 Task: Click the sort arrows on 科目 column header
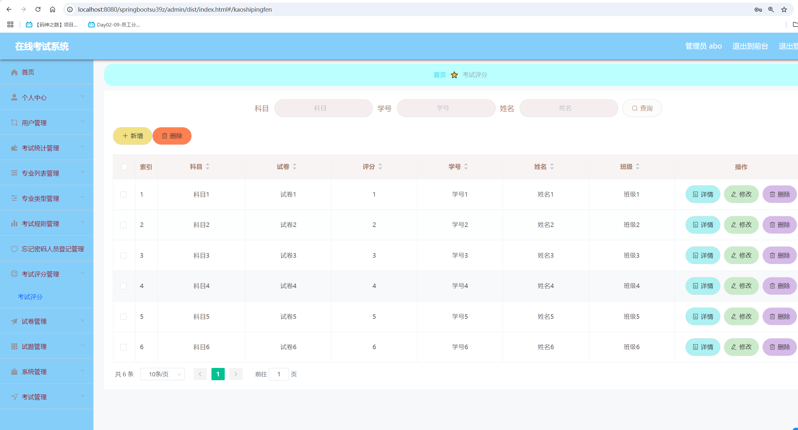point(208,167)
